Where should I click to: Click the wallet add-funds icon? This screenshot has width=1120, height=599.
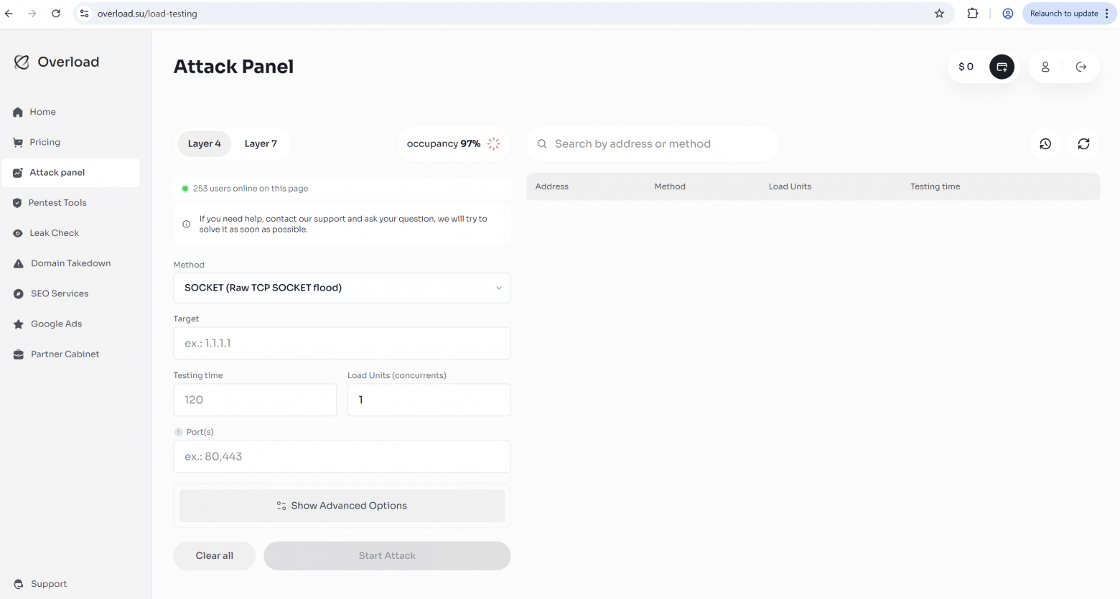(x=1002, y=67)
